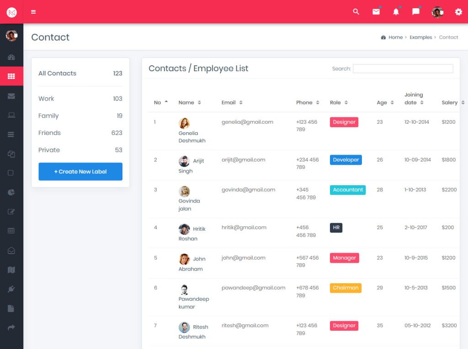This screenshot has width=468, height=349.
Task: Click the Create New Label button
Action: (80, 172)
